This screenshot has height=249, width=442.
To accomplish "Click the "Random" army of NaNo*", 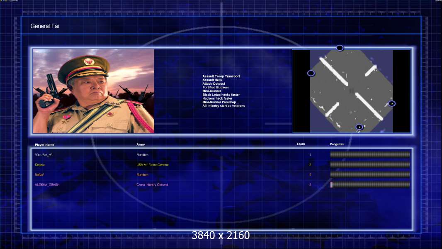I will [142, 175].
